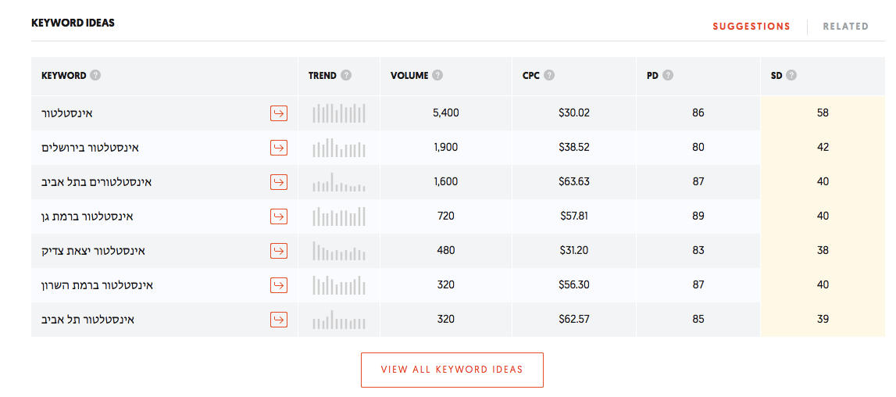This screenshot has width=896, height=397.
Task: Click the trend chart for אינסטלטור row
Action: click(339, 113)
